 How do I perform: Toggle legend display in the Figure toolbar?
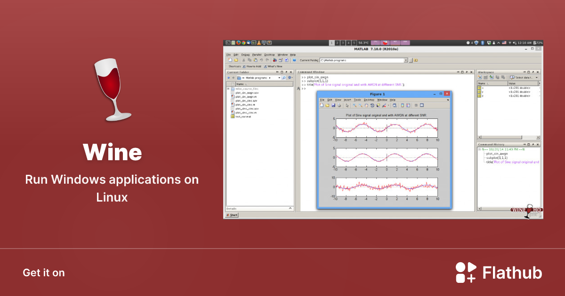[408, 106]
